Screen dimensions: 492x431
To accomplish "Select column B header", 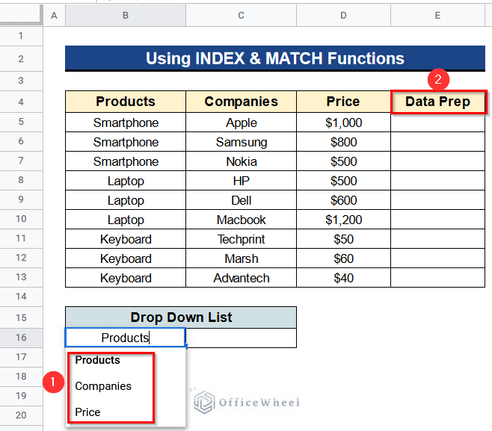I will (x=126, y=16).
